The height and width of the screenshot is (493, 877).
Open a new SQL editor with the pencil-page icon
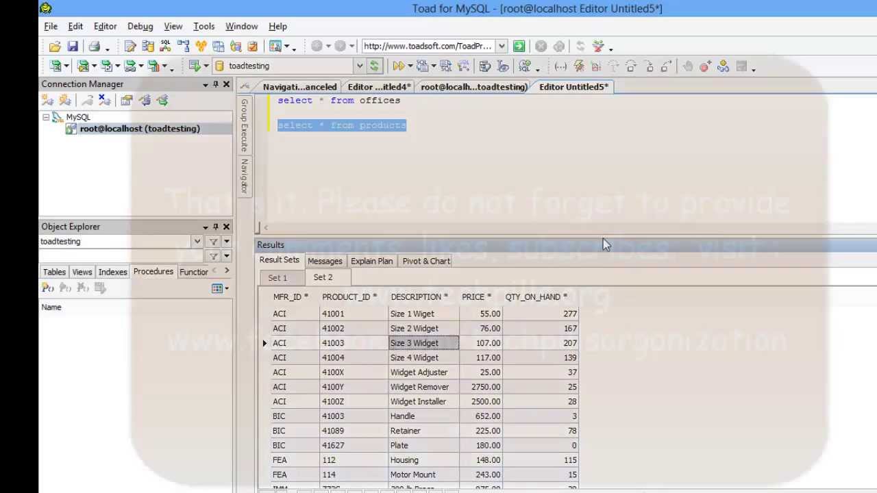[x=130, y=47]
